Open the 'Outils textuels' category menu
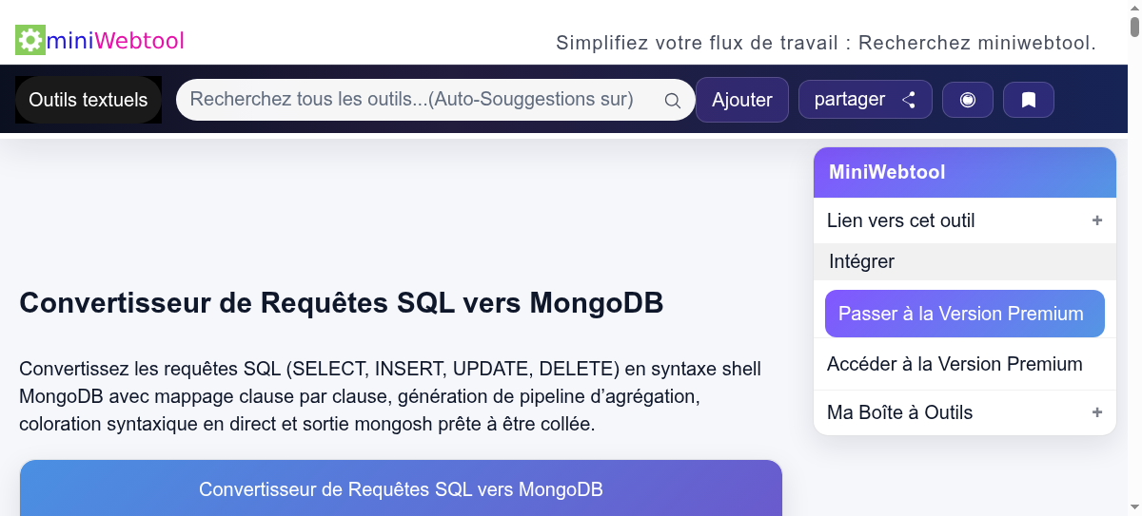 [x=89, y=100]
